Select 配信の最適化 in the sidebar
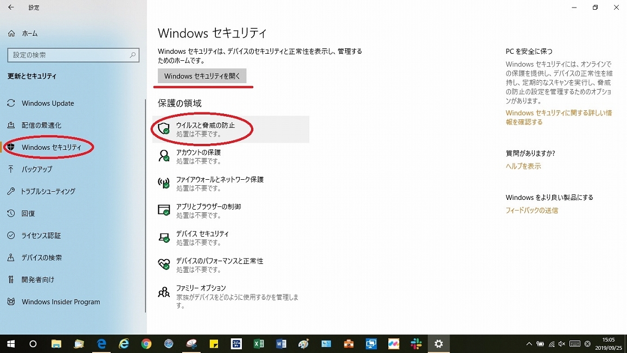 coord(41,125)
